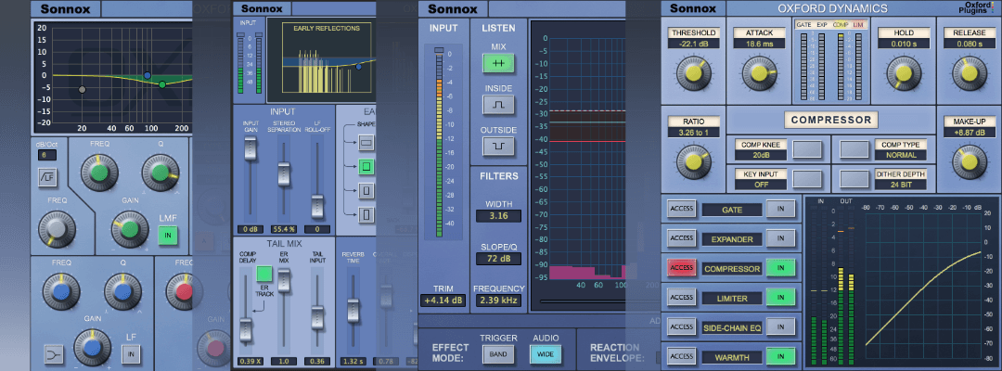The width and height of the screenshot is (1002, 371).
Task: Disable the Limiter IN button
Action: [x=780, y=298]
